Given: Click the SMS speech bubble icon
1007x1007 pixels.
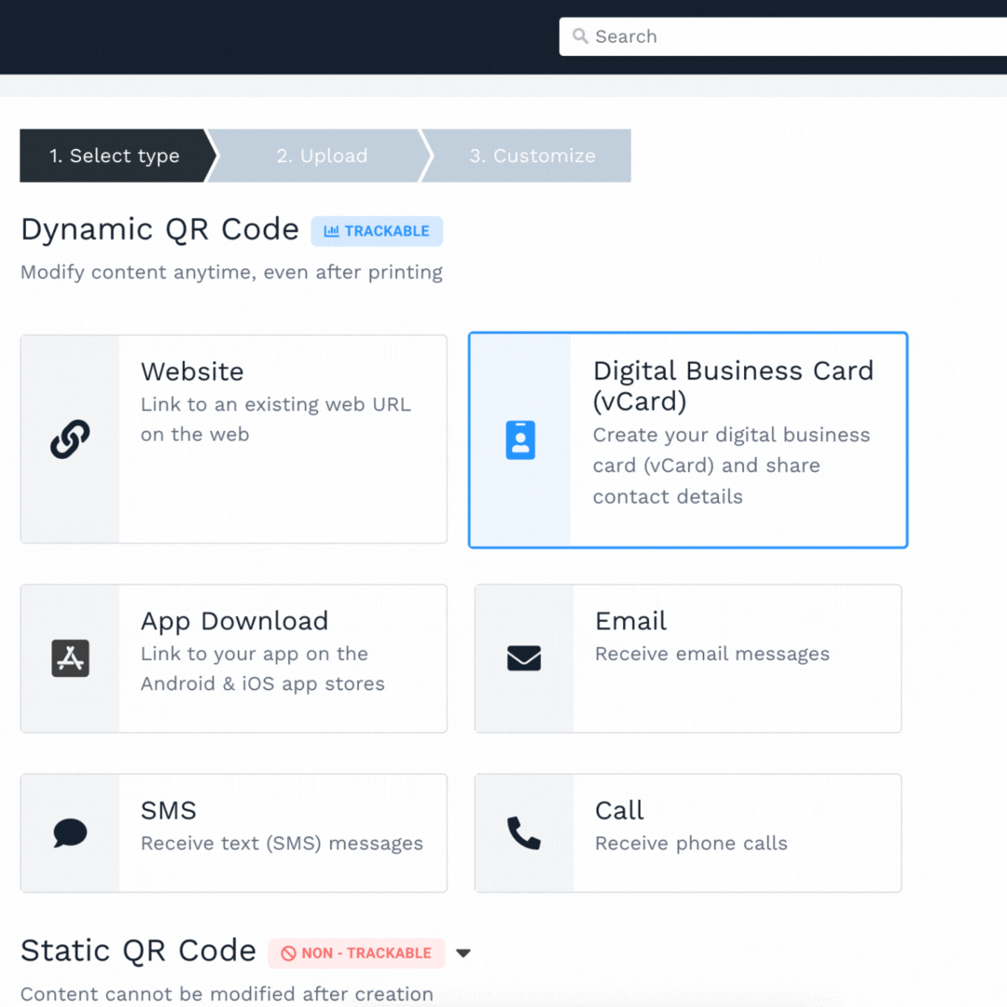Looking at the screenshot, I should pyautogui.click(x=70, y=833).
